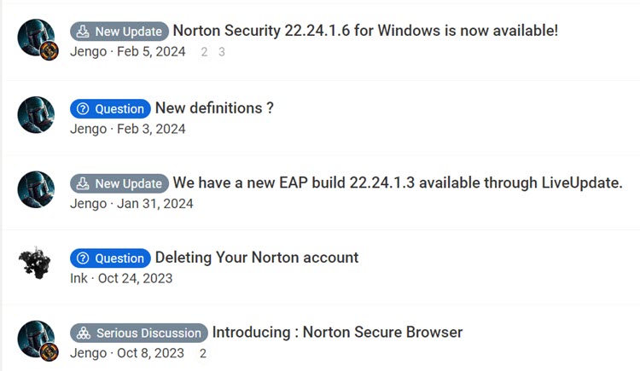Open the new EAP build 22.24.1.3 thread
The image size is (640, 371).
point(398,183)
